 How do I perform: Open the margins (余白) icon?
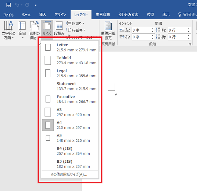coord(22,30)
